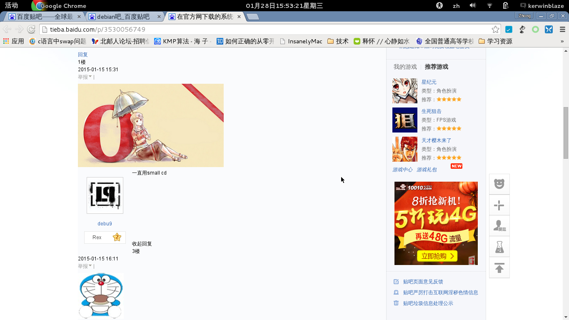Go back with the browser back arrow
Viewport: 569px width, 320px height.
coord(7,29)
